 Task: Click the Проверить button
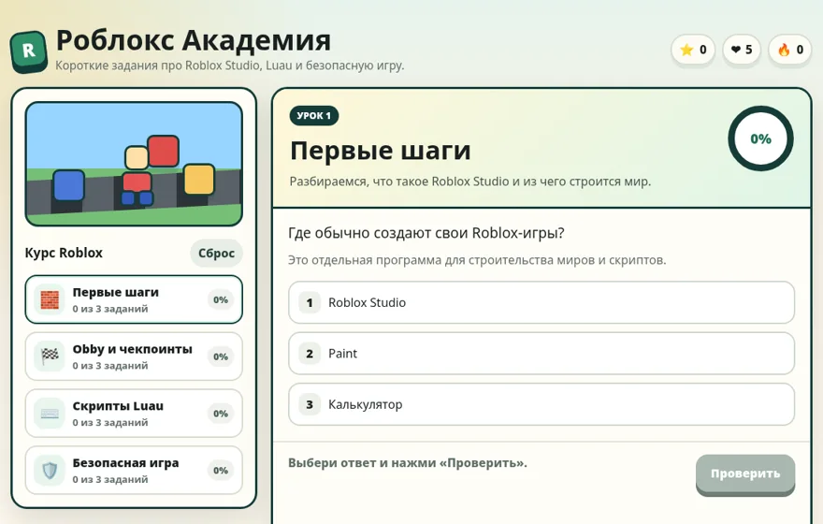(745, 473)
